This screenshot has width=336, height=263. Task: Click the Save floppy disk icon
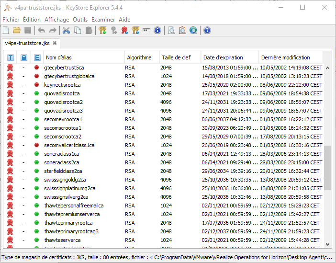pos(28,31)
